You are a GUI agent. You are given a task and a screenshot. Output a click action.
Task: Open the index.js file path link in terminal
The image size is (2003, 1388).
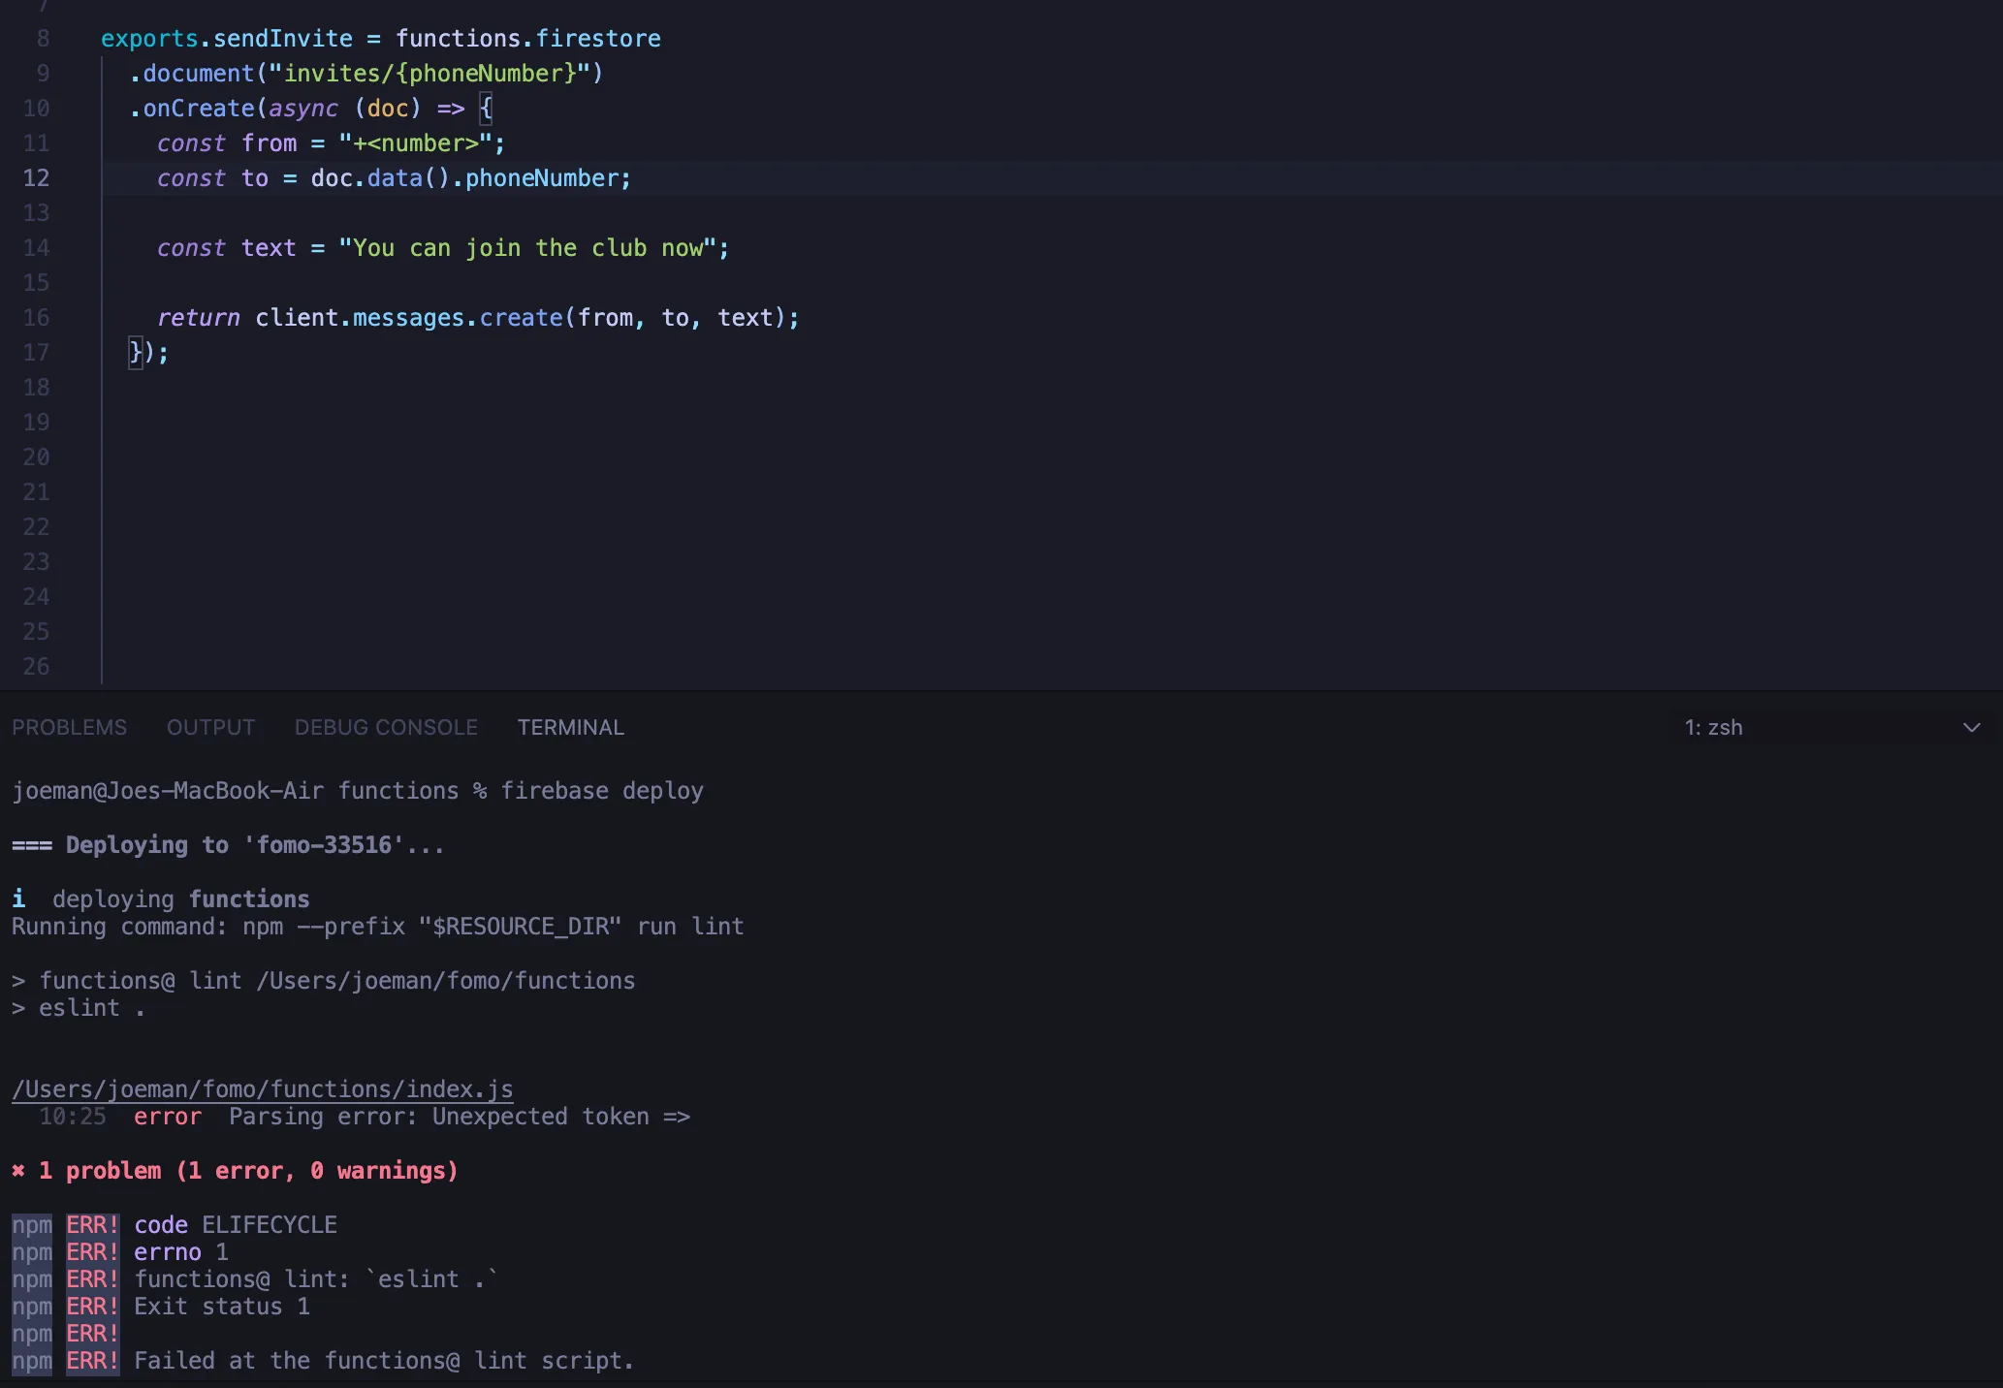pos(262,1089)
